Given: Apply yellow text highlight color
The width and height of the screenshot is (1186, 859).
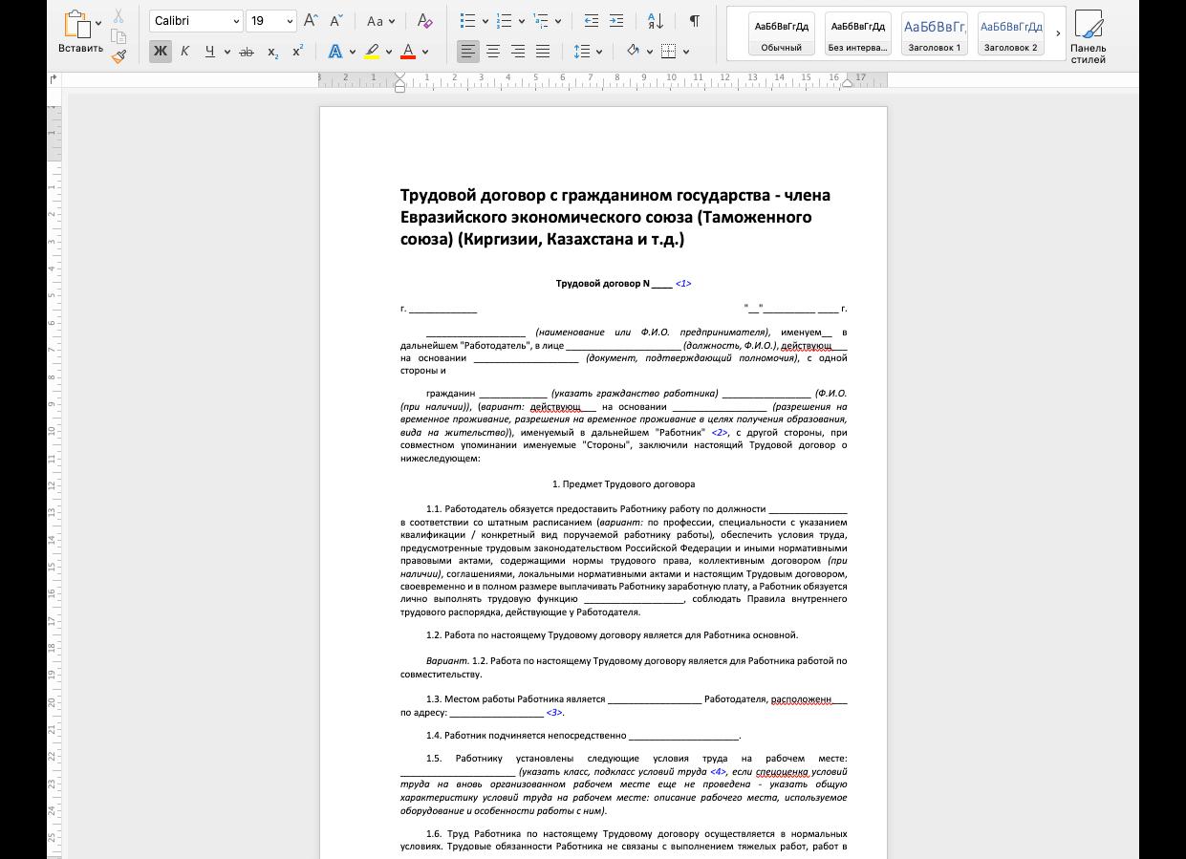Looking at the screenshot, I should click(x=372, y=52).
